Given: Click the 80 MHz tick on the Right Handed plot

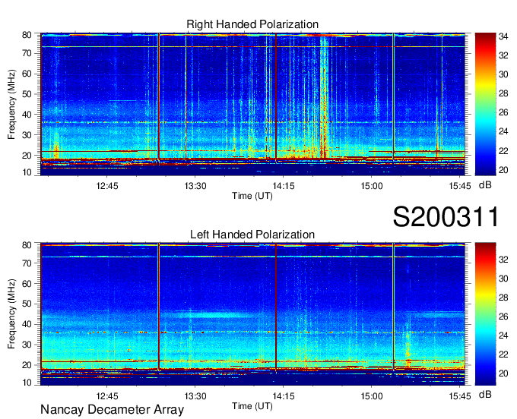Looking at the screenshot, I should [x=27, y=35].
